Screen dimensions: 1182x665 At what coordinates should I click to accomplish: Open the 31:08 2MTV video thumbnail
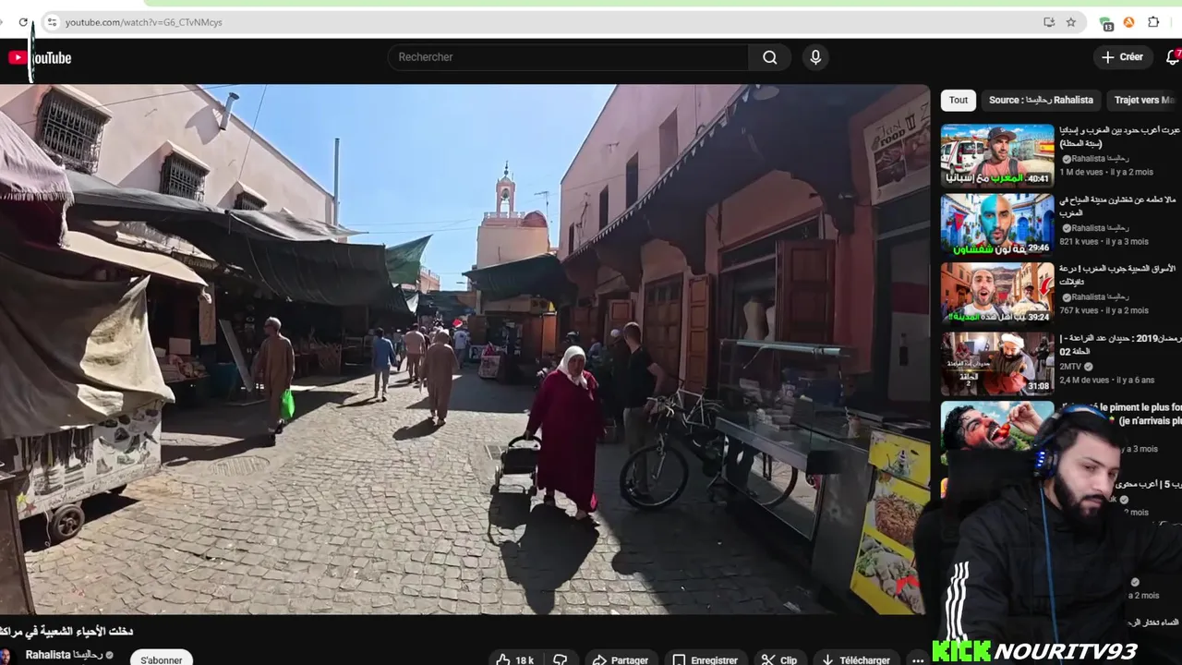click(x=997, y=363)
